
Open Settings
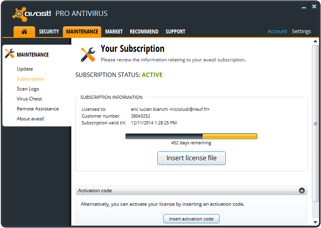301,31
